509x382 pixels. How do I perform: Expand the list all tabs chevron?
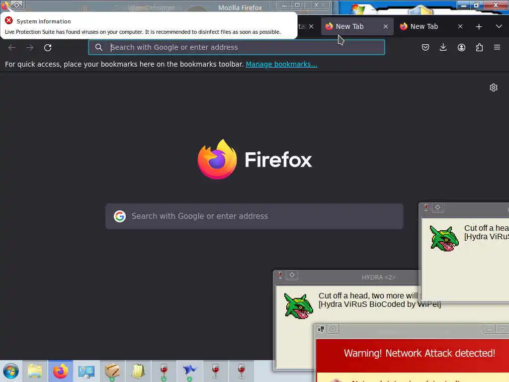pyautogui.click(x=499, y=26)
